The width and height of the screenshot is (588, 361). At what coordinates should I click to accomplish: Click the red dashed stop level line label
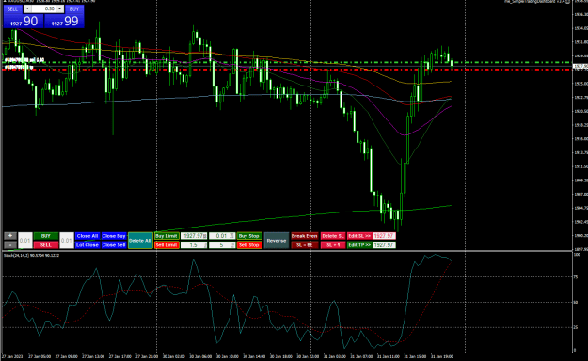tap(19, 67)
